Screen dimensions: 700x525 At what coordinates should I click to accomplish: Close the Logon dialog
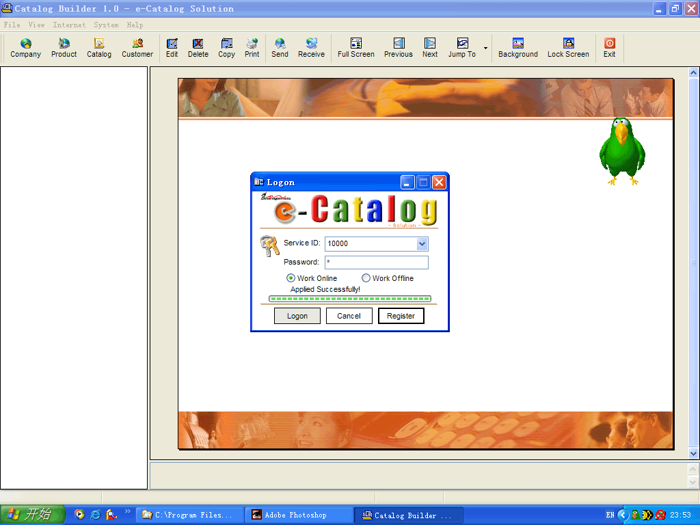440,182
